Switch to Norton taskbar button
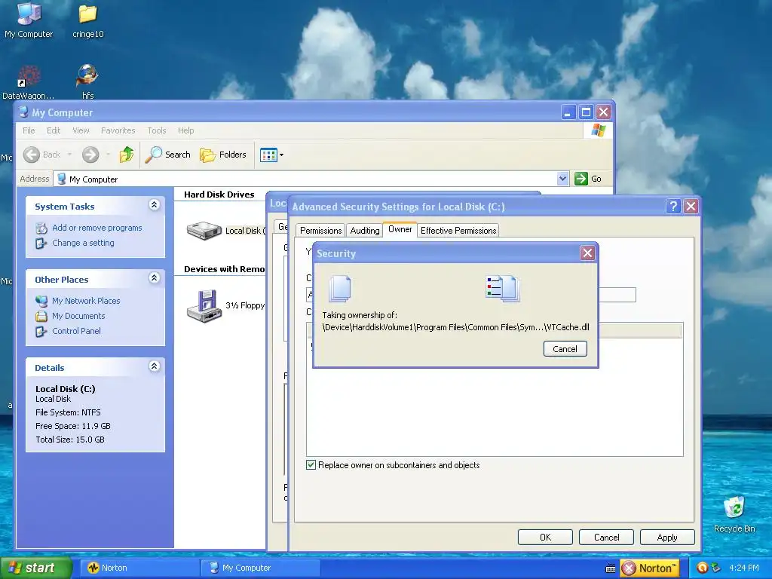This screenshot has height=579, width=772. [x=139, y=568]
